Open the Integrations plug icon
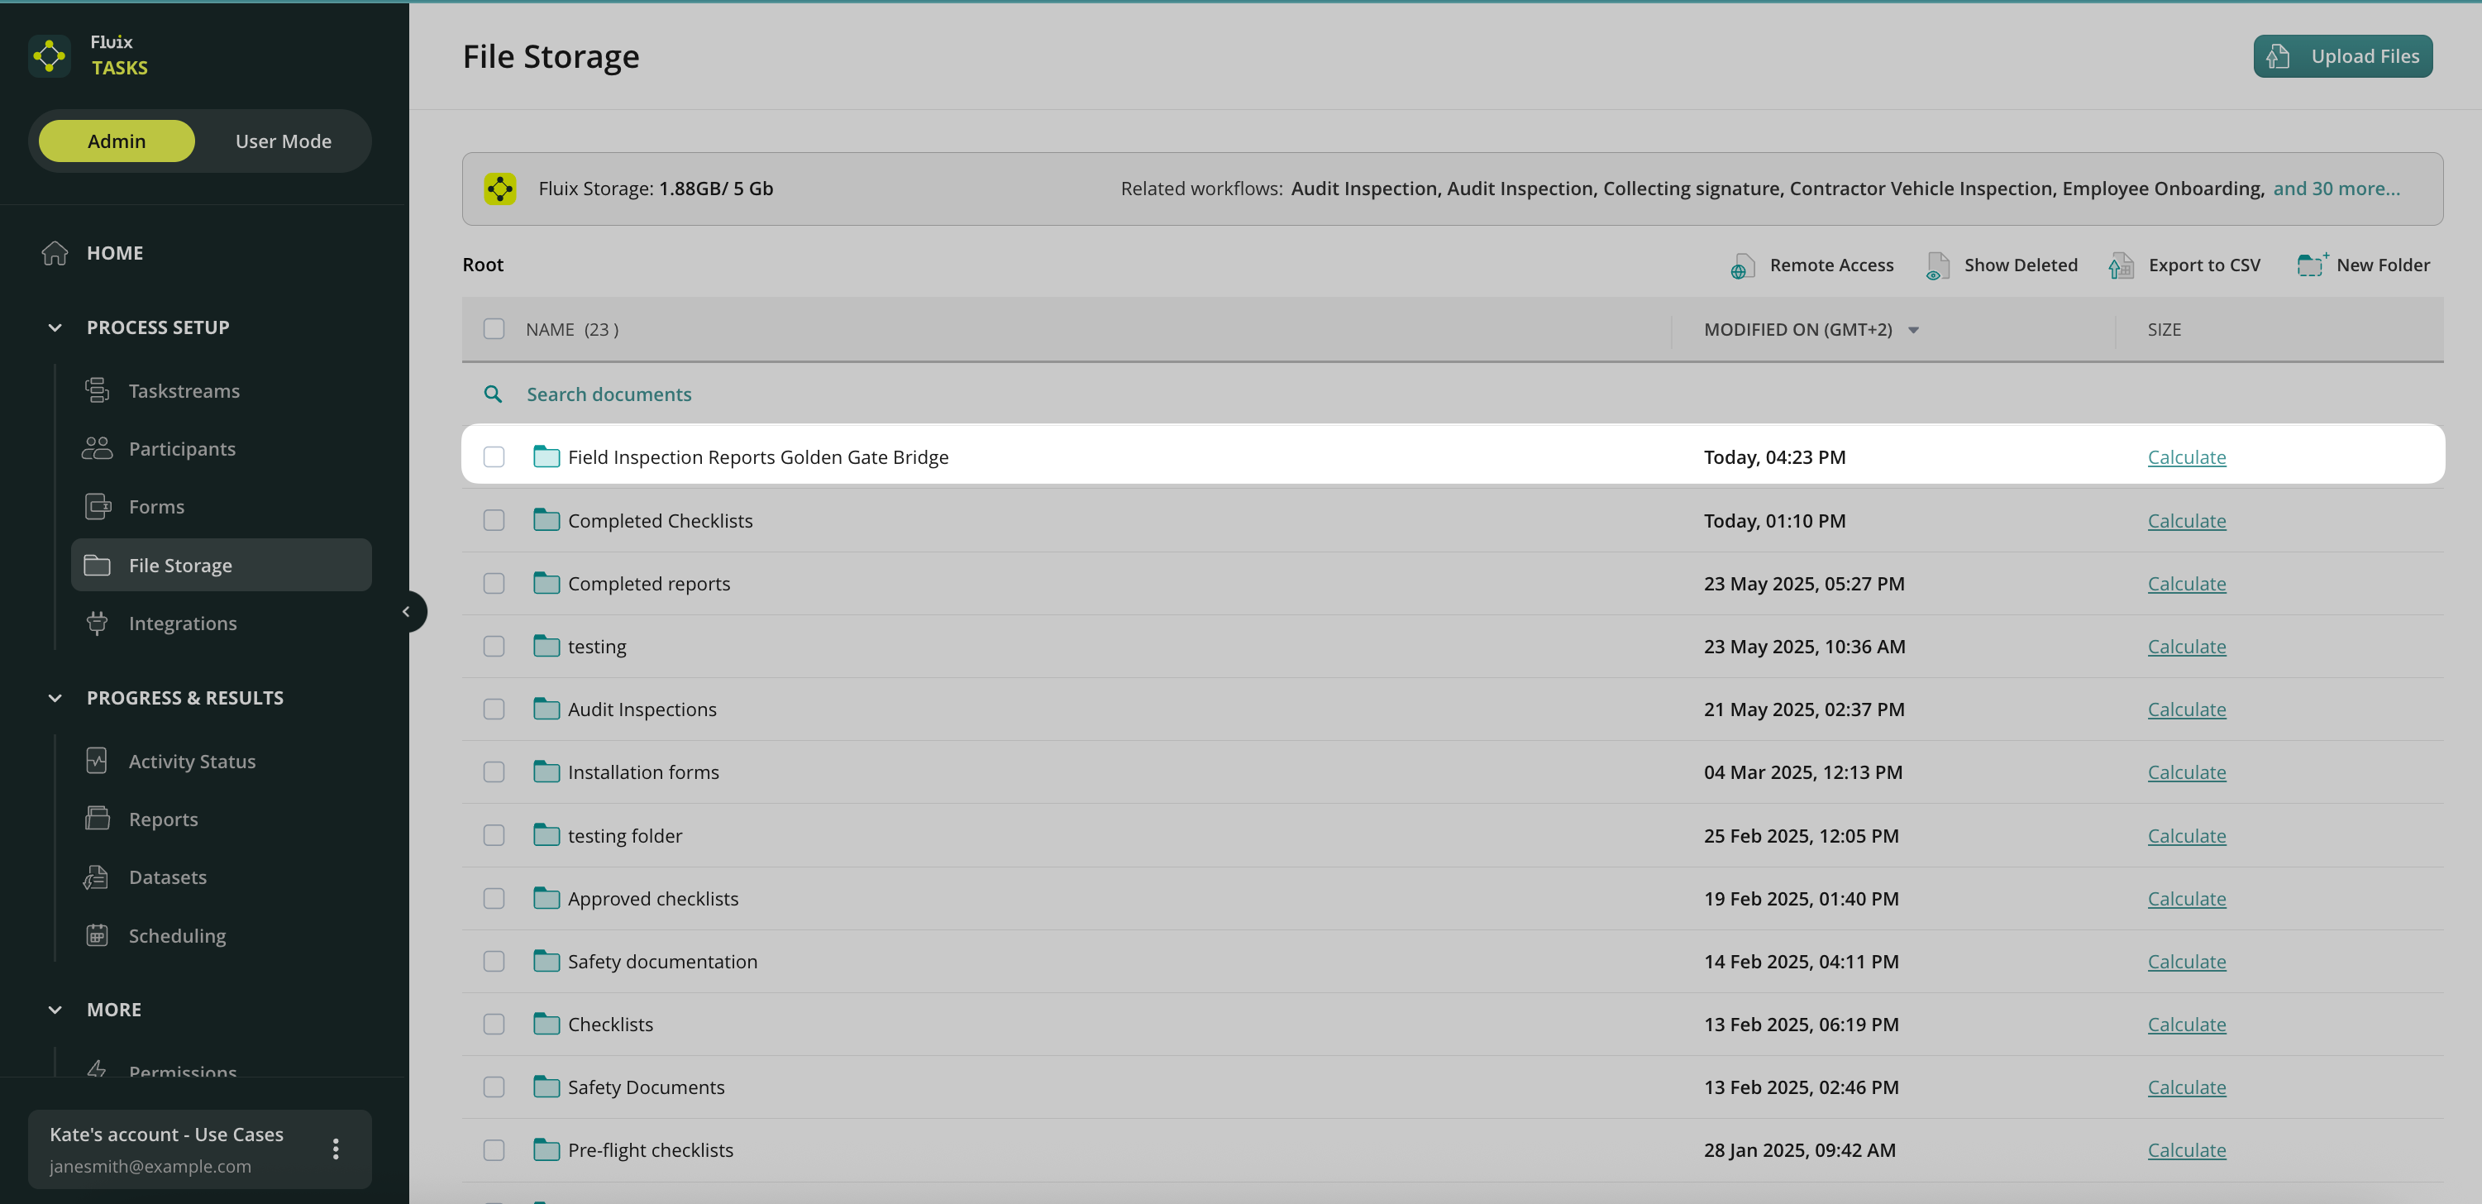 tap(98, 623)
